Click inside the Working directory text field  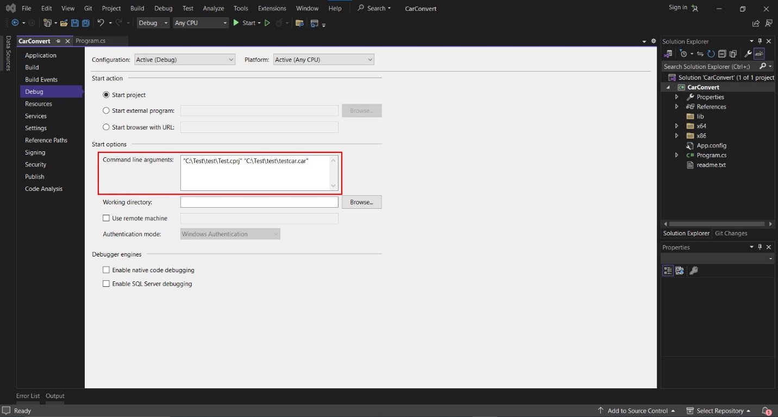tap(259, 202)
